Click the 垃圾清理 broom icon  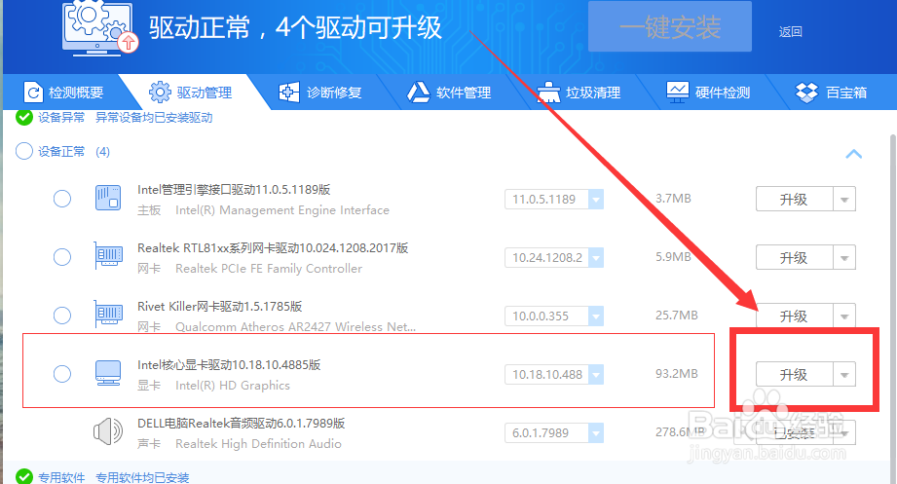pyautogui.click(x=548, y=92)
